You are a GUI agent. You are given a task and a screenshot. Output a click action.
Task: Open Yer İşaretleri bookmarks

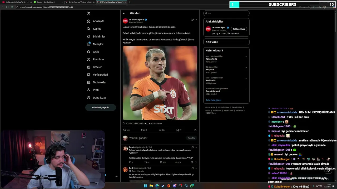click(x=97, y=75)
